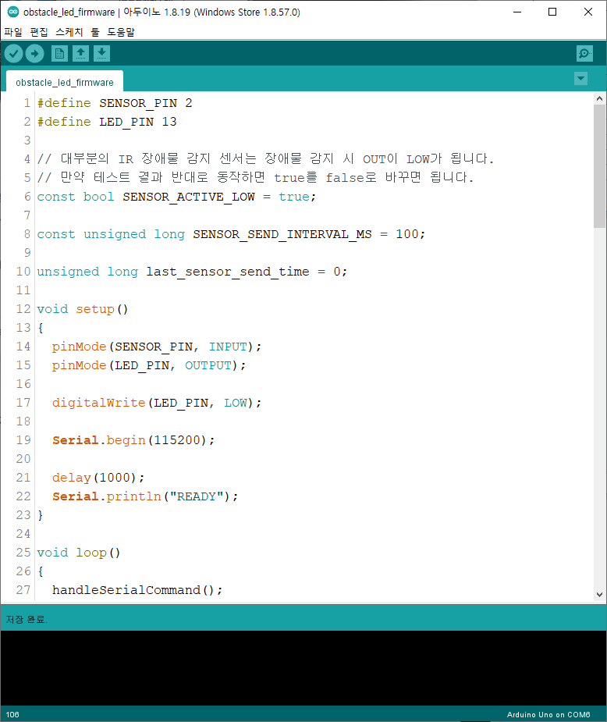Click the Verify (checkmark) button
The width and height of the screenshot is (607, 722).
(x=14, y=53)
